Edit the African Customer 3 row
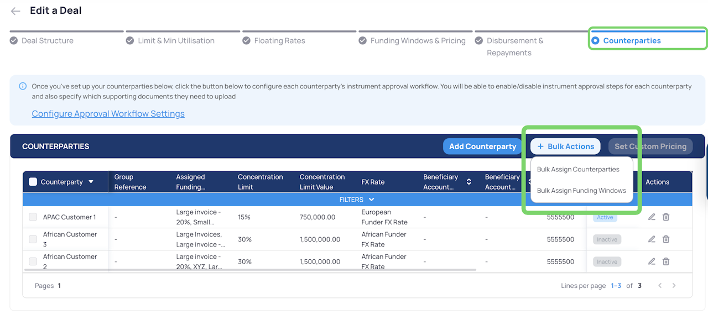 point(652,239)
